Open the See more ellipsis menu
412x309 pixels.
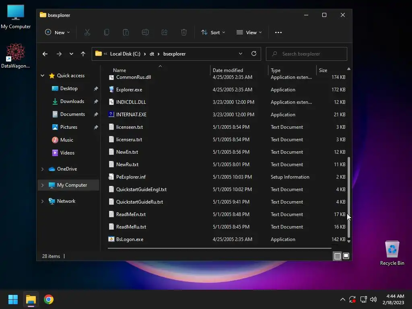(x=278, y=32)
